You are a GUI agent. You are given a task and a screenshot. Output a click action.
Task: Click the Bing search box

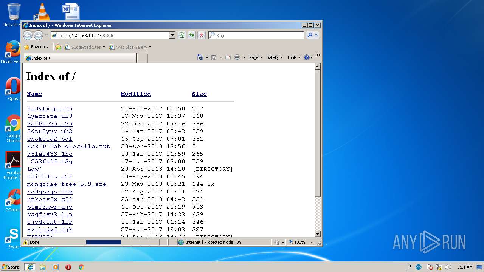click(256, 35)
